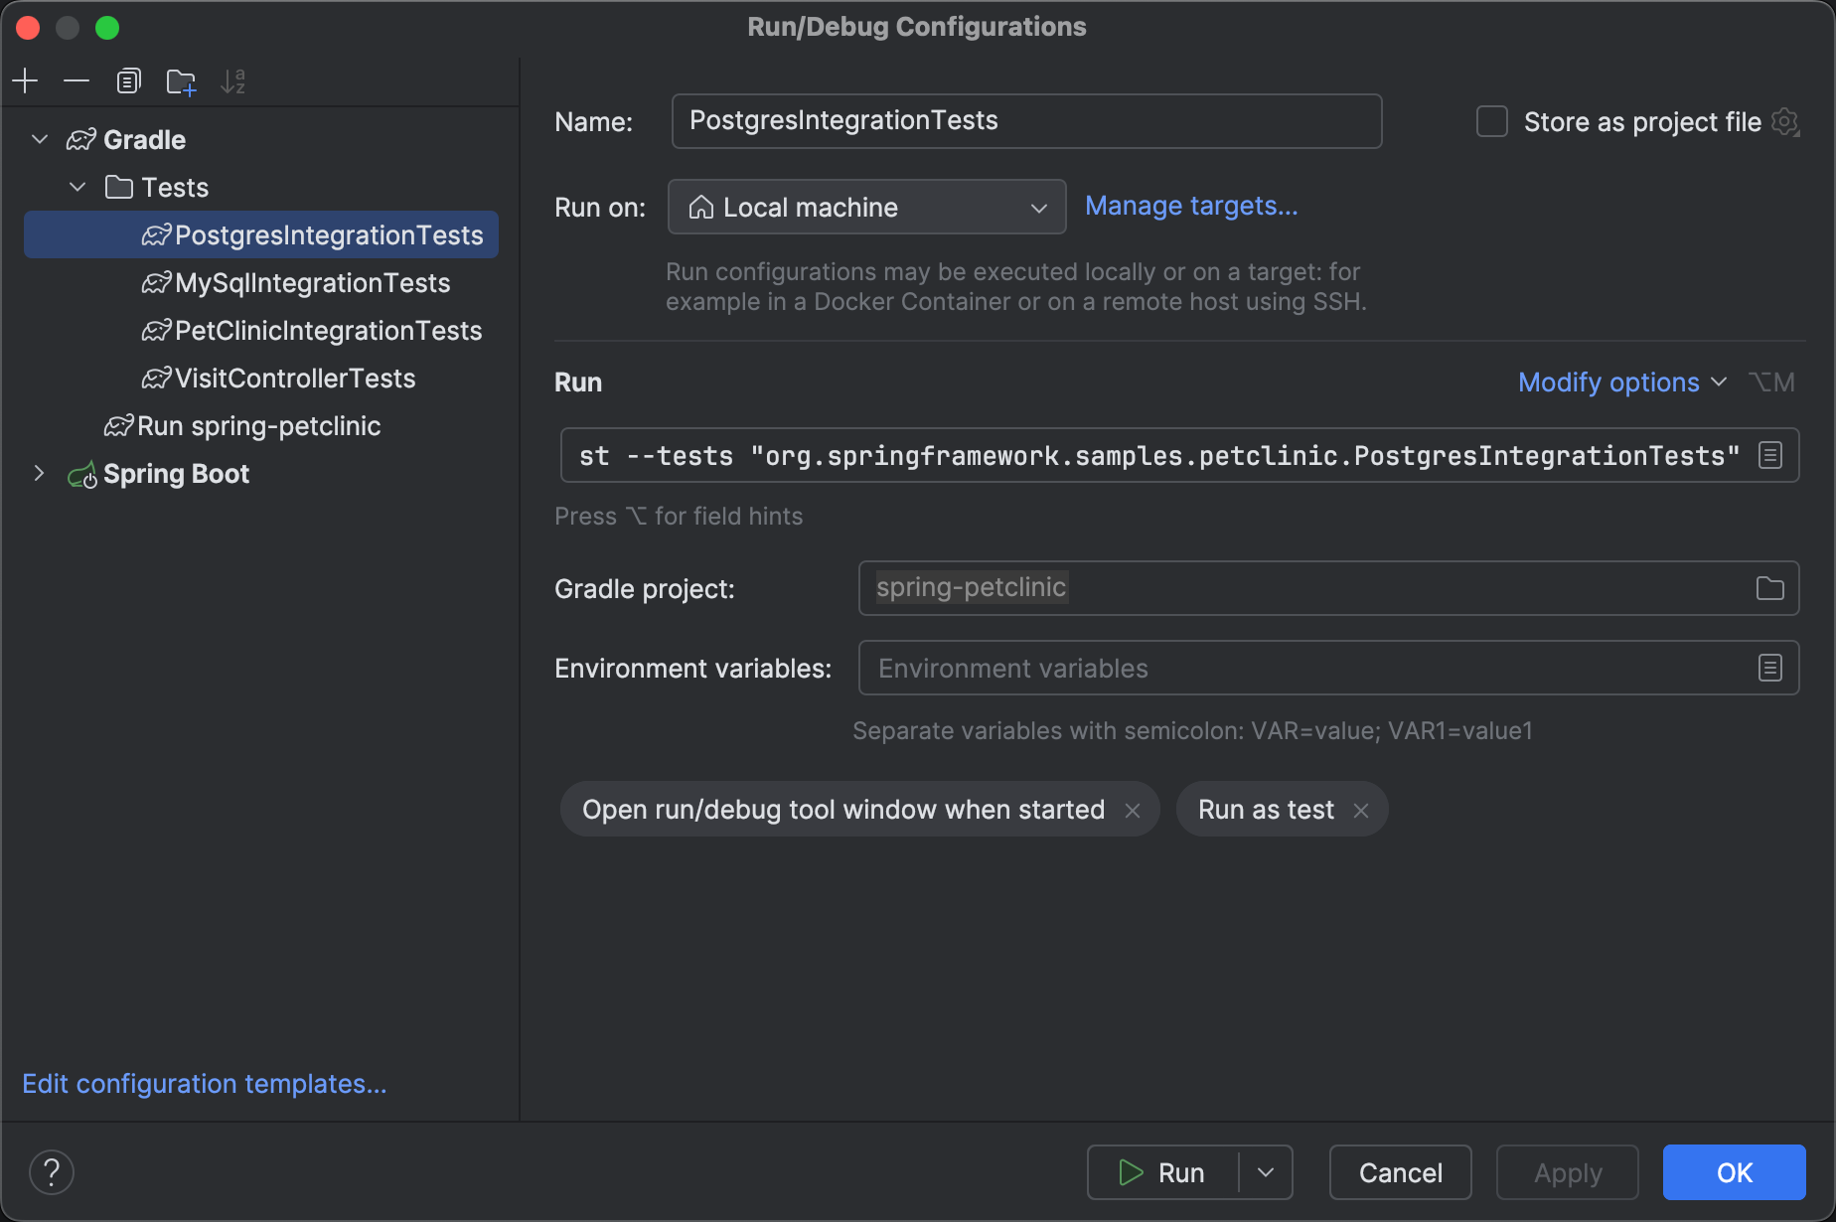Expand the Spring Boot tree node
1836x1222 pixels.
pyautogui.click(x=40, y=474)
